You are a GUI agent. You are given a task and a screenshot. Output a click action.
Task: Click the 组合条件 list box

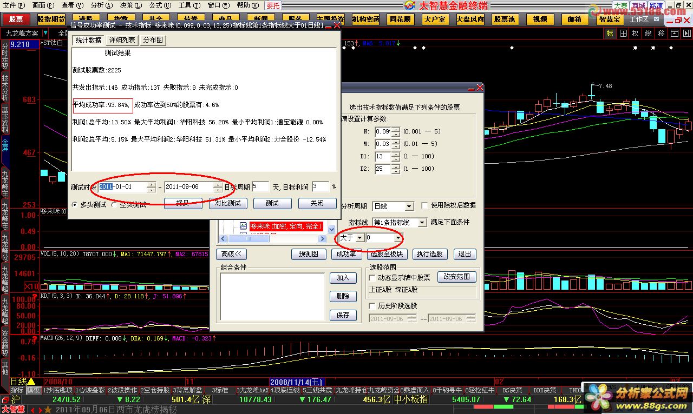tap(272, 297)
